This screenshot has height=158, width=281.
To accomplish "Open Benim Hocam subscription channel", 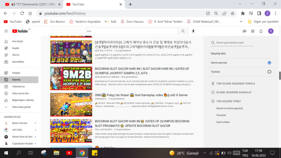I will [19, 123].
